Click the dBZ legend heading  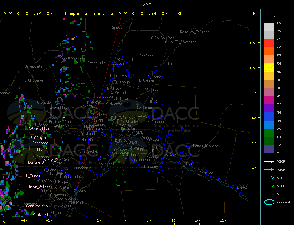[277, 16]
